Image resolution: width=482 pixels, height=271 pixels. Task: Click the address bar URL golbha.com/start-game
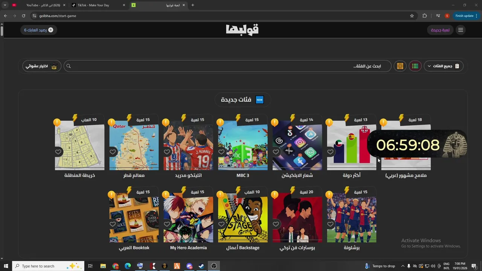tap(58, 16)
